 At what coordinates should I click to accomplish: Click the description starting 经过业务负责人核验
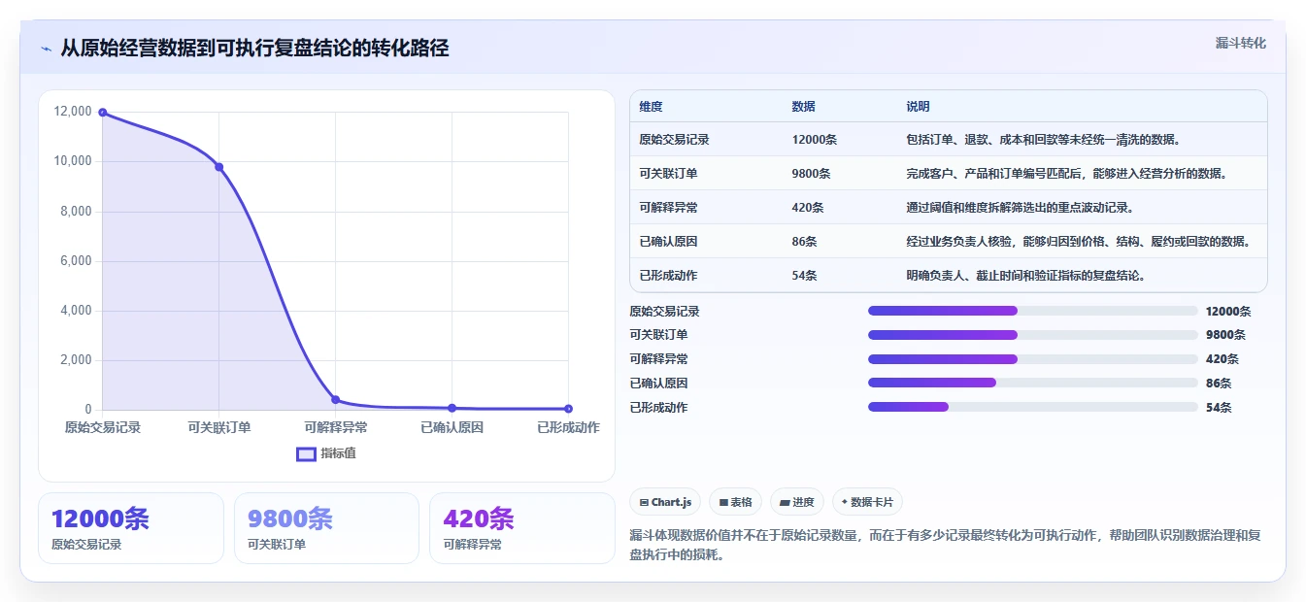click(x=1078, y=241)
